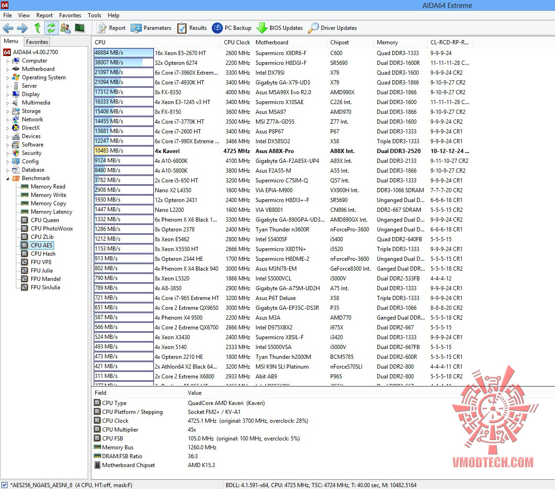Expand the Multimedia tree node
This screenshot has width=555, height=489.
pyautogui.click(x=7, y=103)
